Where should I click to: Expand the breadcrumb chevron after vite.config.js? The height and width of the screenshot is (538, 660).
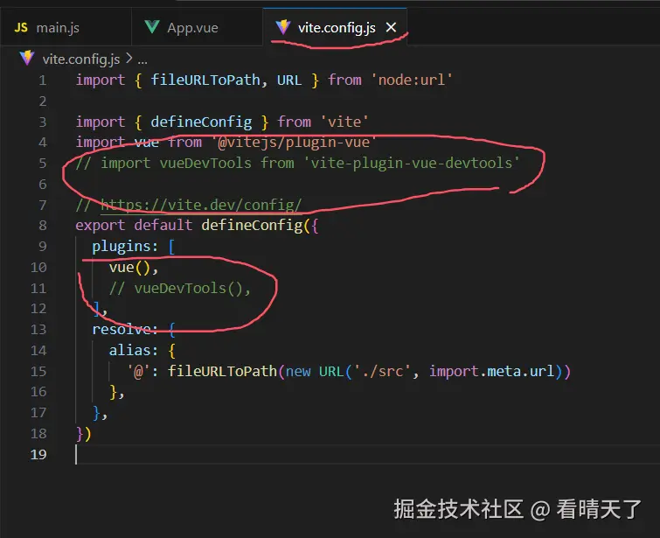point(129,59)
